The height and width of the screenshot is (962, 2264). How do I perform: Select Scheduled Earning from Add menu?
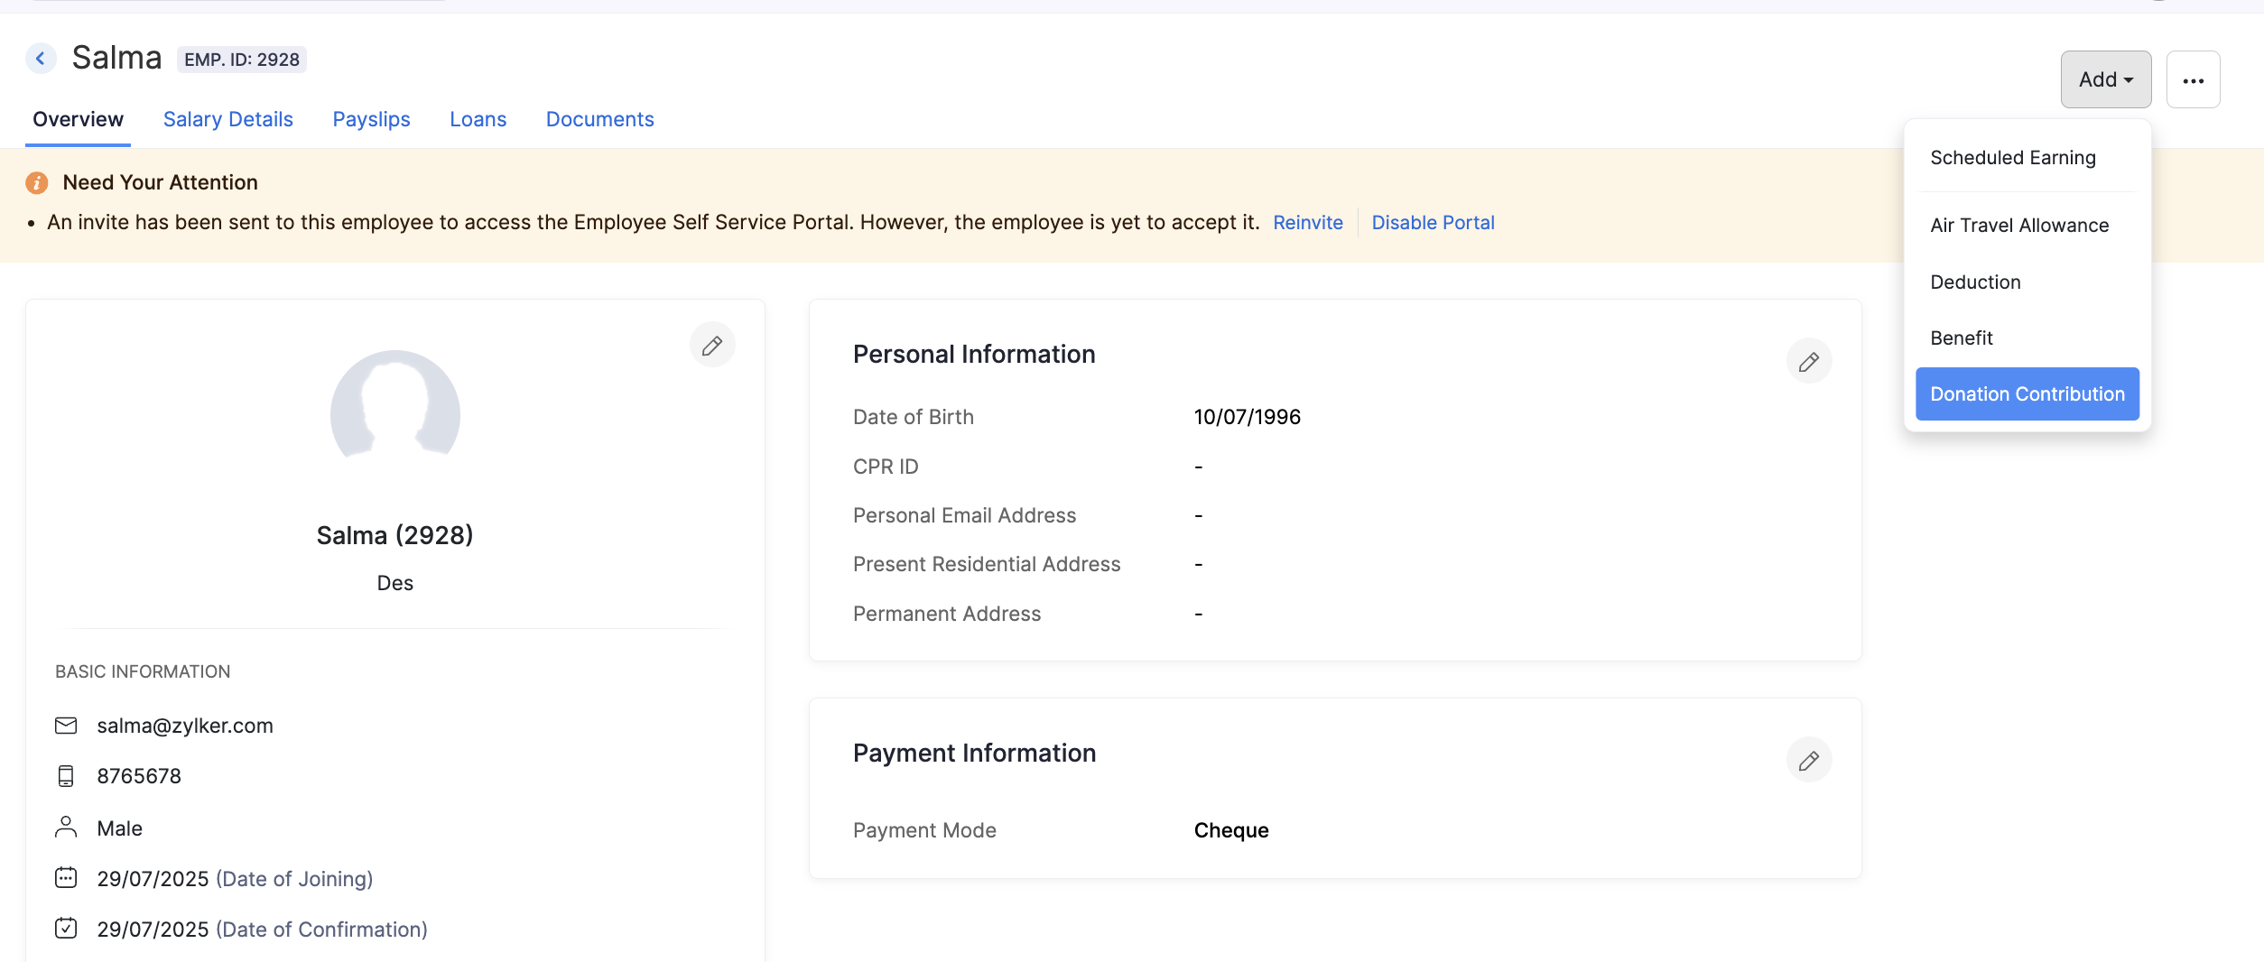[2012, 158]
